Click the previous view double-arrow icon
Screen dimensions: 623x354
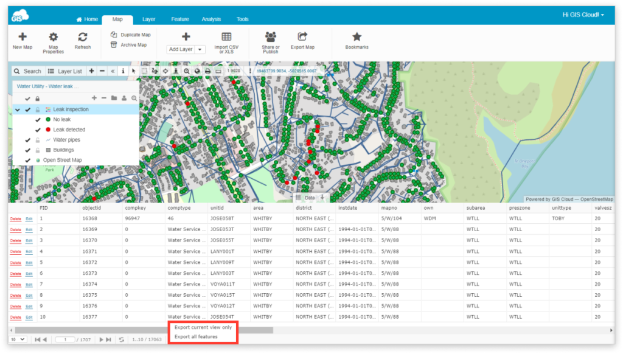[113, 71]
